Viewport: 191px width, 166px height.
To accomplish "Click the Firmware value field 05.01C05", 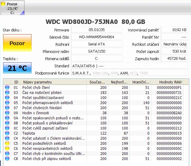I will (x=97, y=30).
